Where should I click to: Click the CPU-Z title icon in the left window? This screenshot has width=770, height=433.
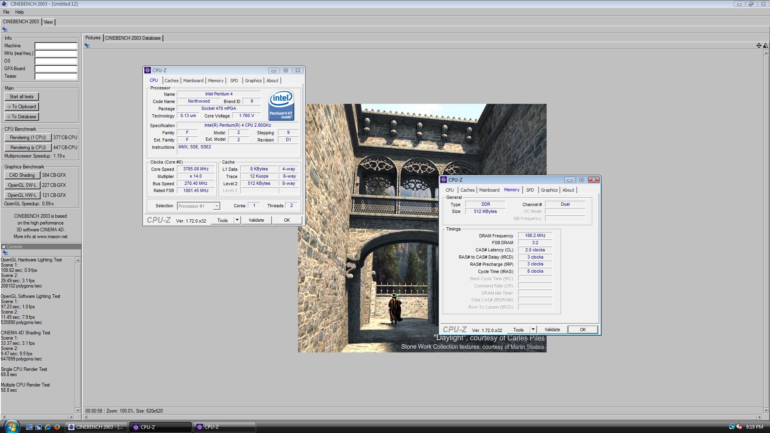point(148,70)
